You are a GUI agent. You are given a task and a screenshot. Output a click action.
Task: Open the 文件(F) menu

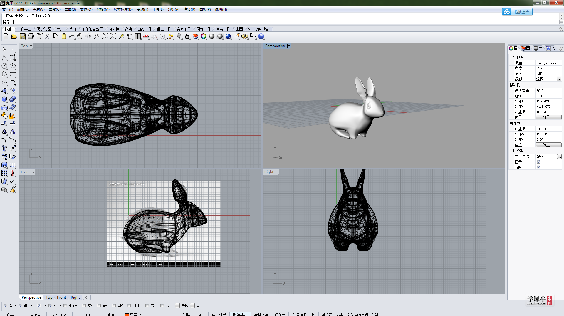click(x=8, y=9)
